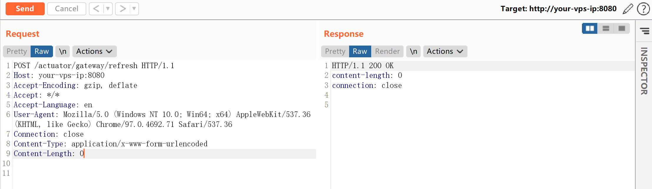Go forward to next request arrow

122,9
